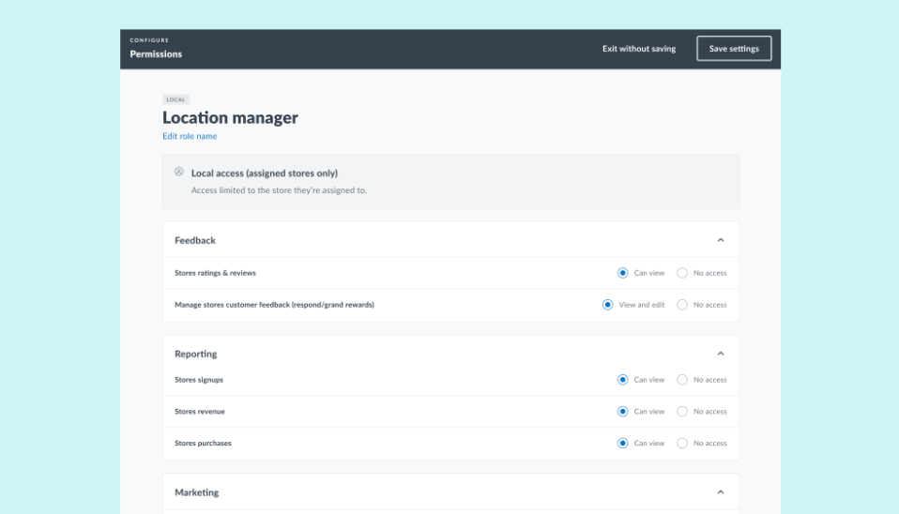Image resolution: width=899 pixels, height=514 pixels.
Task: Select Can view for Stores signups
Action: point(623,379)
